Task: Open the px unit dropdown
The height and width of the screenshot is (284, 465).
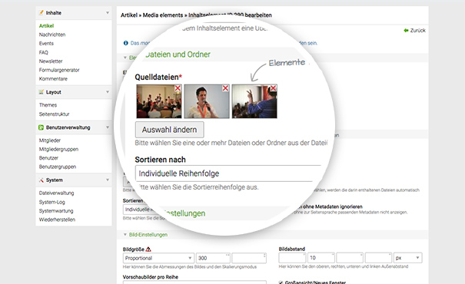Action: click(408, 258)
